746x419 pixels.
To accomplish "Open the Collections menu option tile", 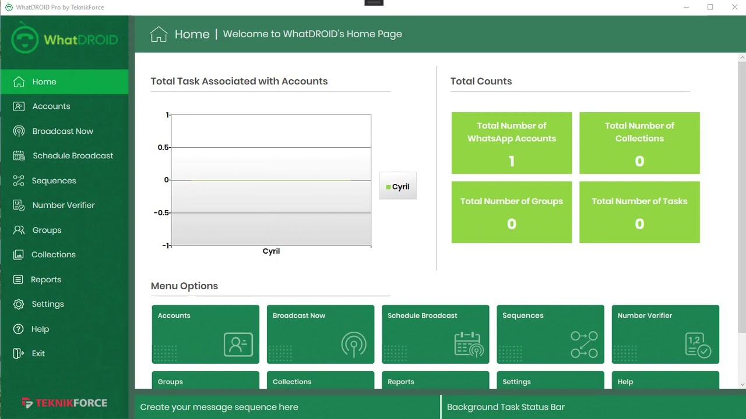I will coord(321,380).
